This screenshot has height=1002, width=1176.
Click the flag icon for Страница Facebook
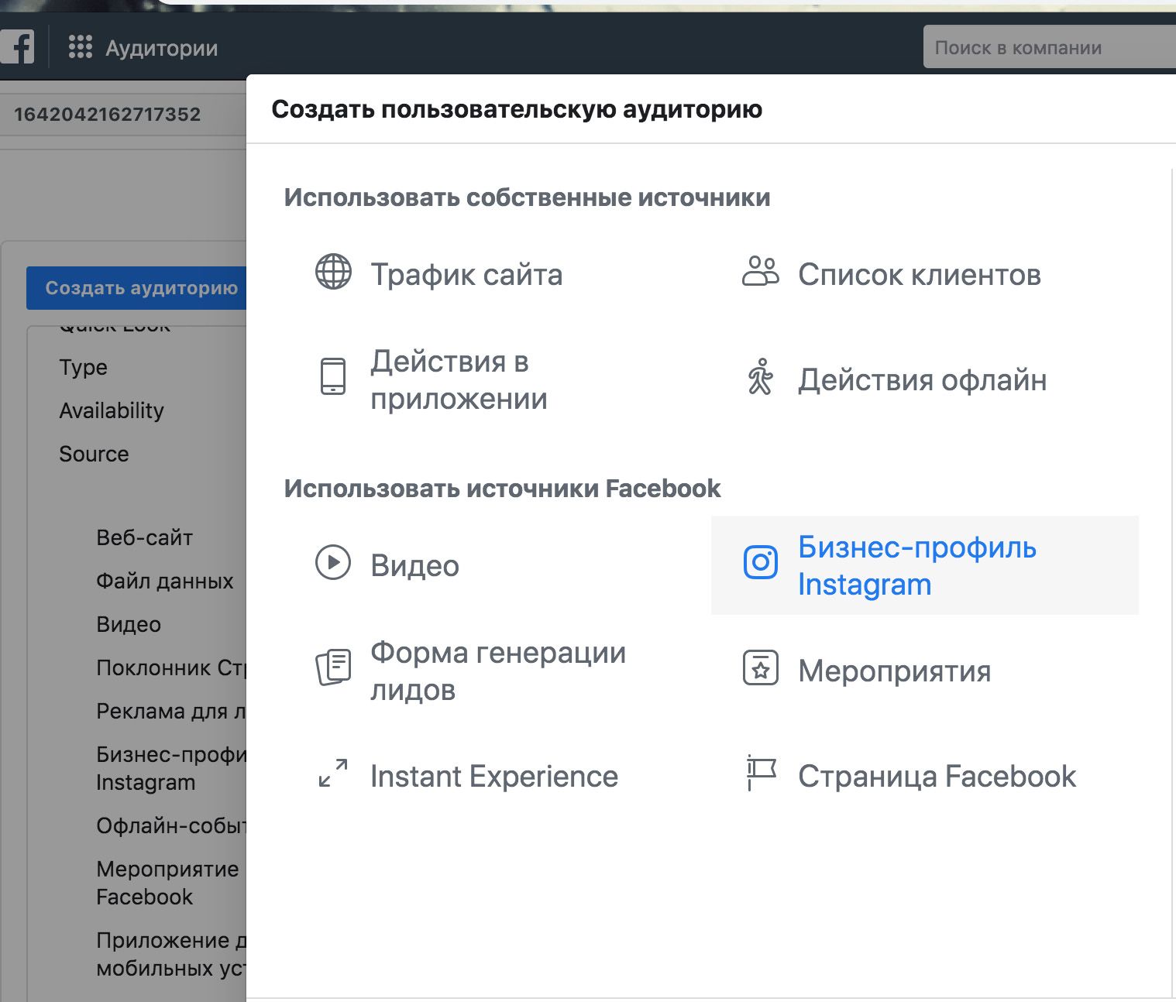(x=761, y=773)
